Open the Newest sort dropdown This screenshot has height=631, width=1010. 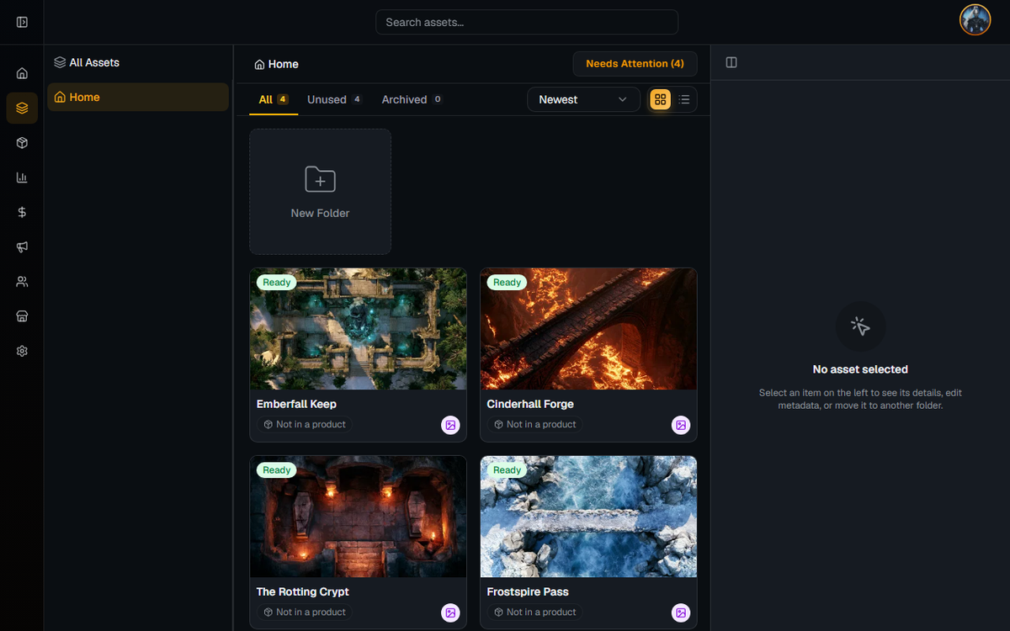(x=583, y=99)
